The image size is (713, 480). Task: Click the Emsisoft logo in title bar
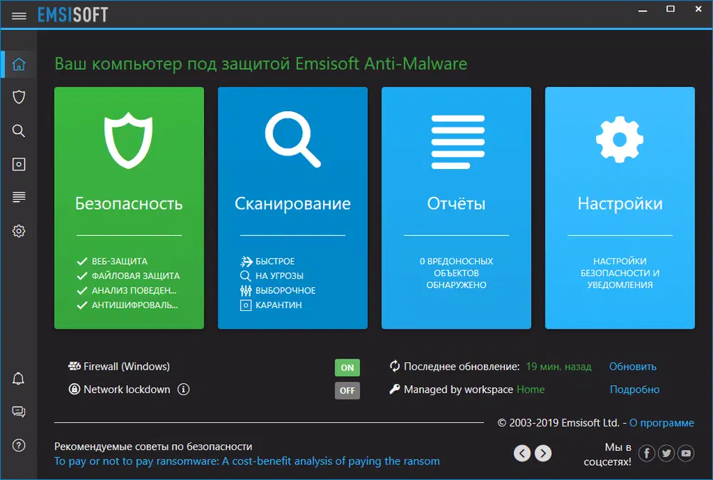point(73,15)
